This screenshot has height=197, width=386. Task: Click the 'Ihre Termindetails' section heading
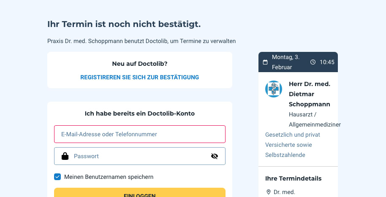click(293, 178)
